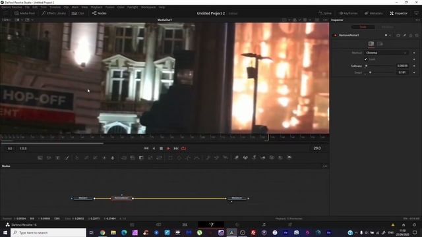The image size is (422, 237).
Task: Open the Deliver page icon
Action: 290,224
